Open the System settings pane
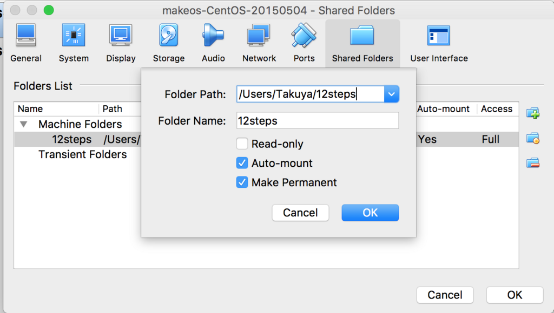Image resolution: width=554 pixels, height=313 pixels. pyautogui.click(x=74, y=43)
